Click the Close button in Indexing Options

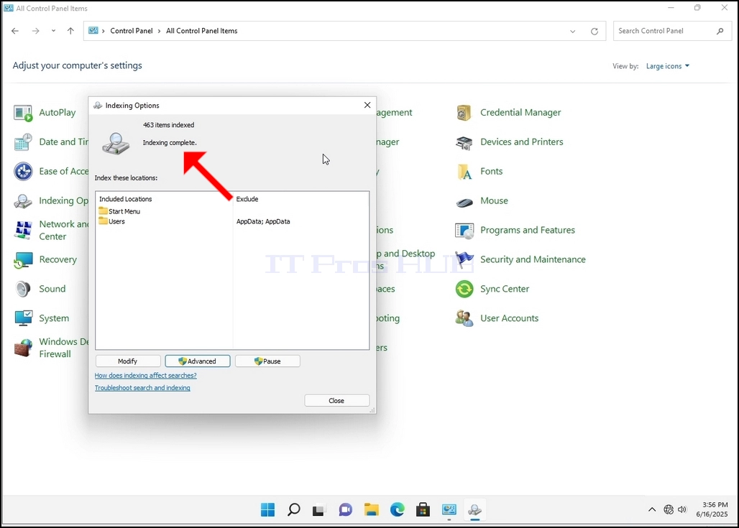tap(336, 401)
